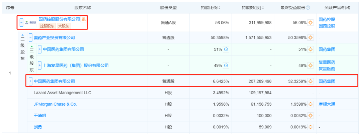Screen dimensions: 361x134
Task: Select Lazard Asset Management LLC row text
Action: tap(63, 93)
